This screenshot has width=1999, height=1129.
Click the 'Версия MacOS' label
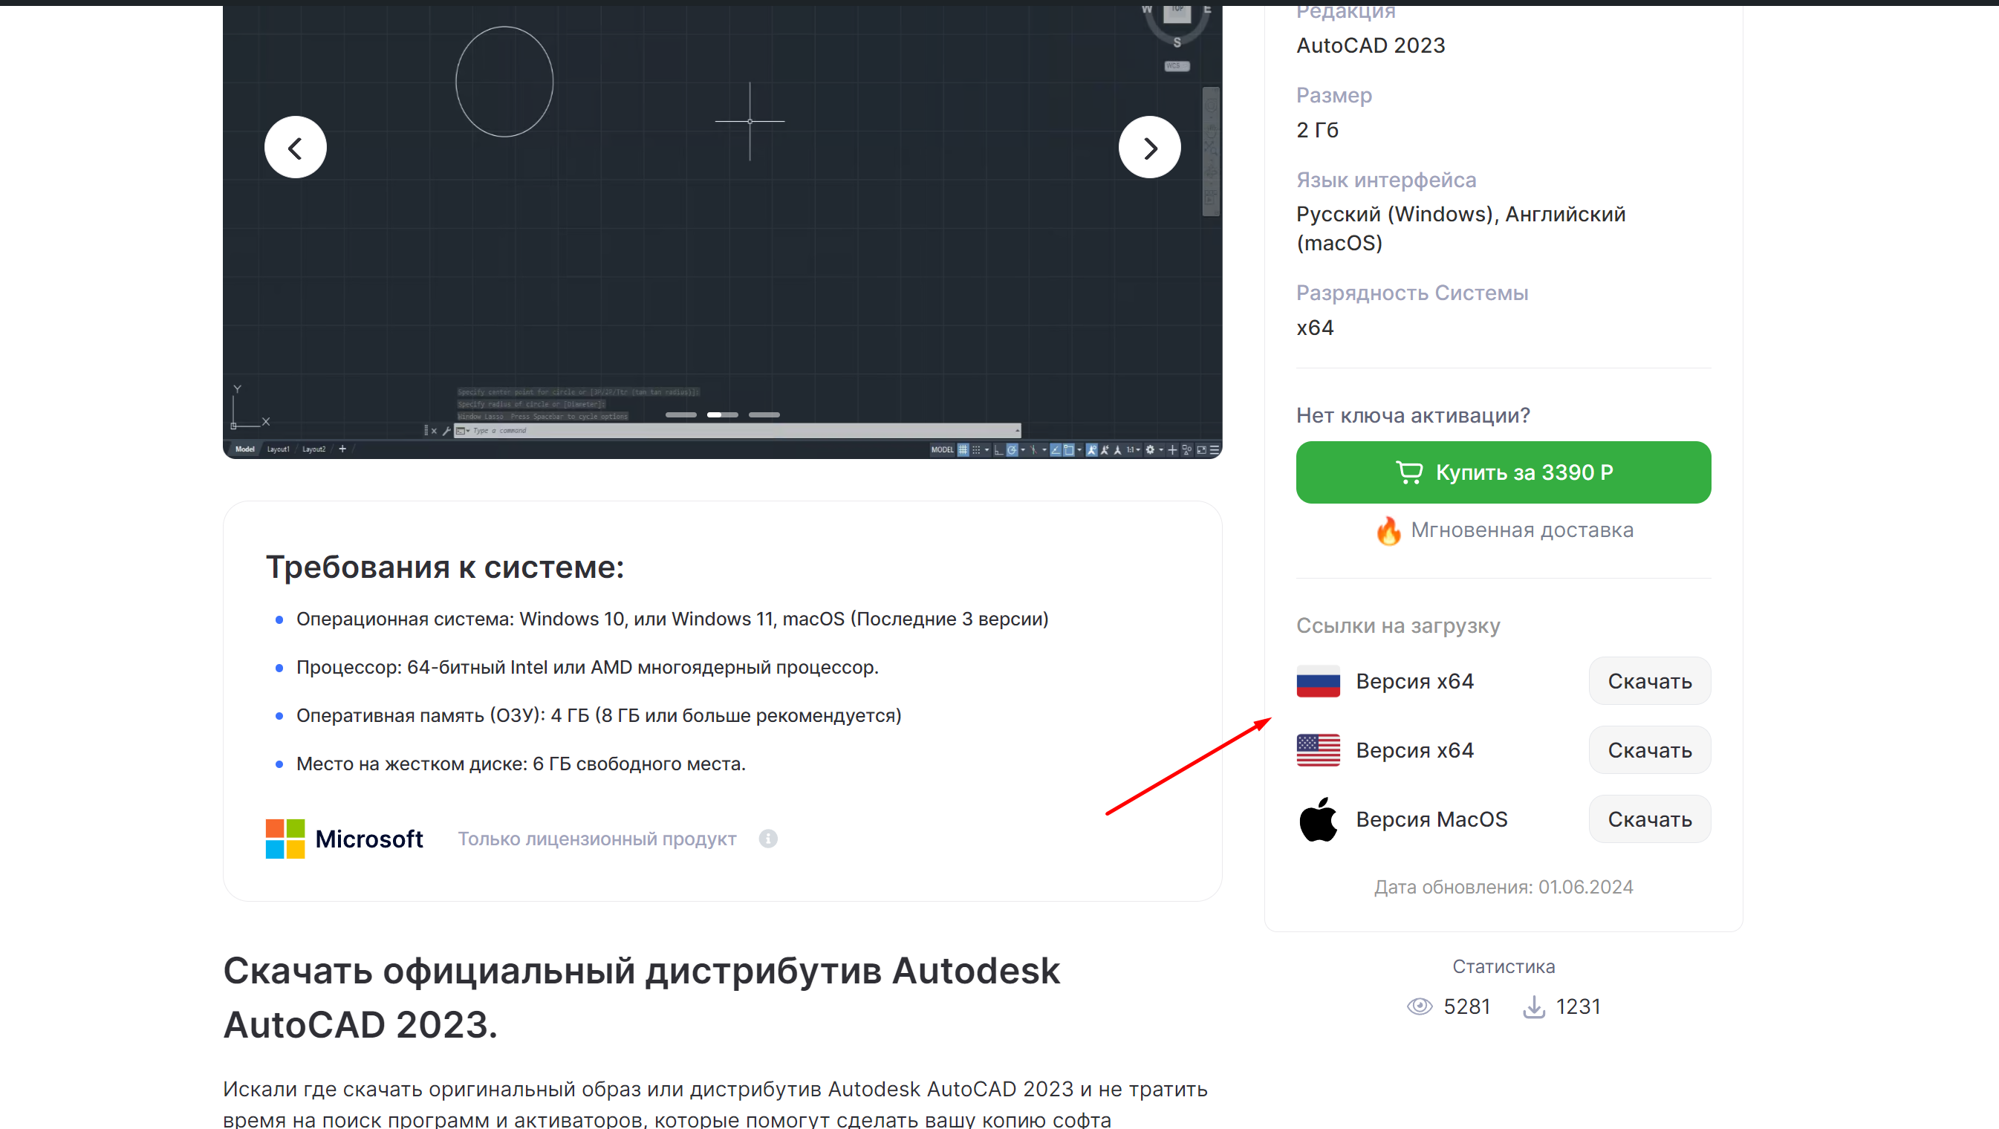tap(1431, 819)
